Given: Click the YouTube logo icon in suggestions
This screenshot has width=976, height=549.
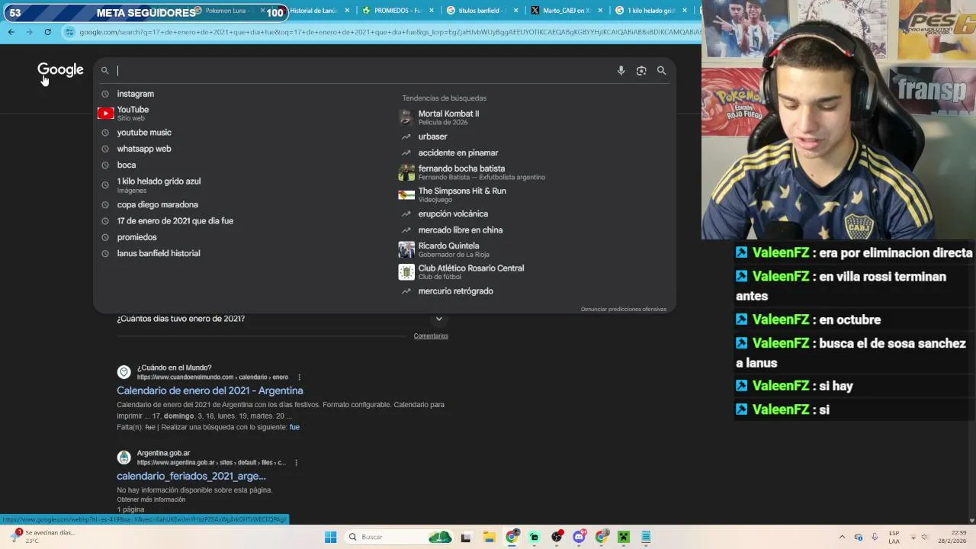Looking at the screenshot, I should click(x=106, y=113).
